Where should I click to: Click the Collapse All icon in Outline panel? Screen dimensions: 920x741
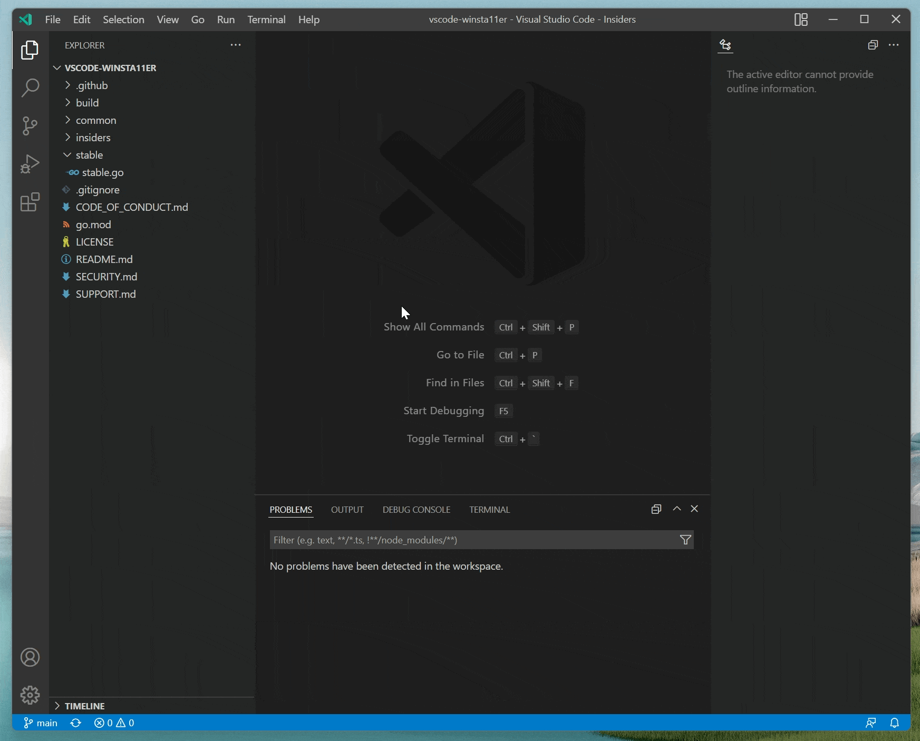pos(873,45)
